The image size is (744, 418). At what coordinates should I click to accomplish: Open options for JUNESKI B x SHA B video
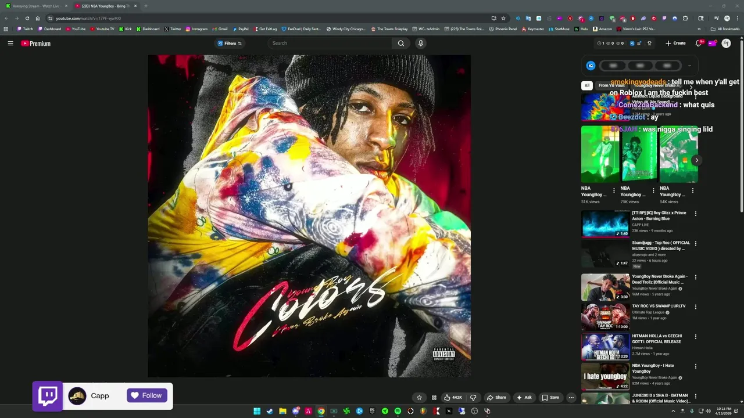(x=695, y=397)
